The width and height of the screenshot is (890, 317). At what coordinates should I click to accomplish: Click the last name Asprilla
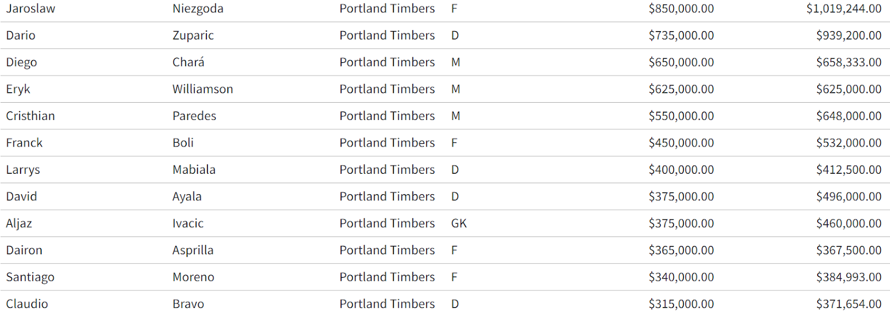pyautogui.click(x=192, y=250)
